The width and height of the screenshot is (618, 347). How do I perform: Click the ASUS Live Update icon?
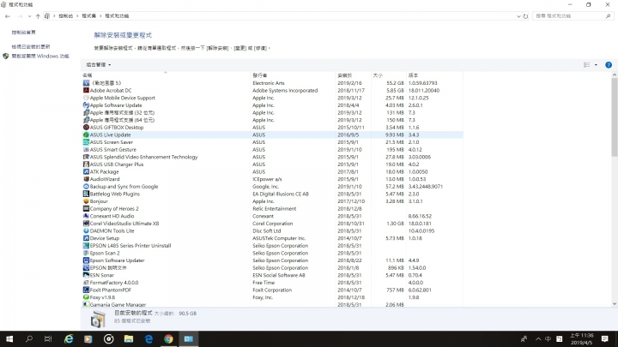86,135
